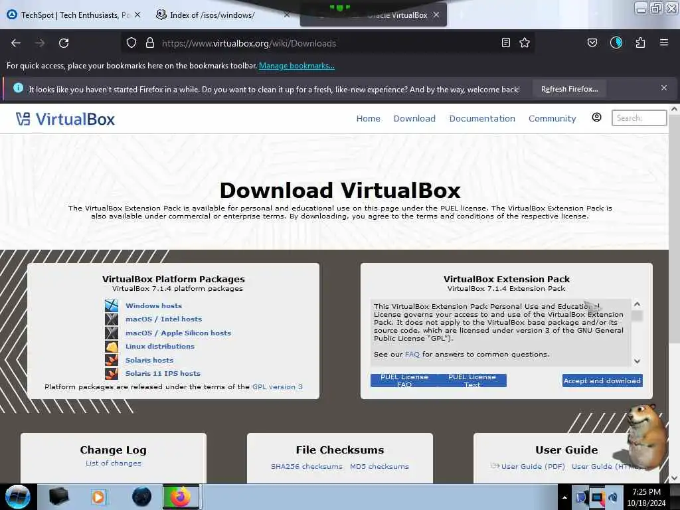Open the Home nav item
Screen dimensions: 680x510
368,118
